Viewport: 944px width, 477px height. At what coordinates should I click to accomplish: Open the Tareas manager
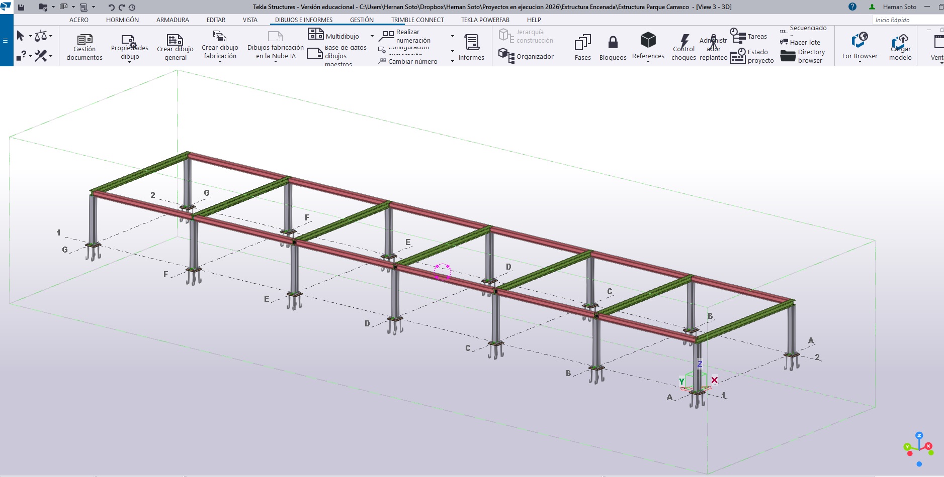(748, 36)
